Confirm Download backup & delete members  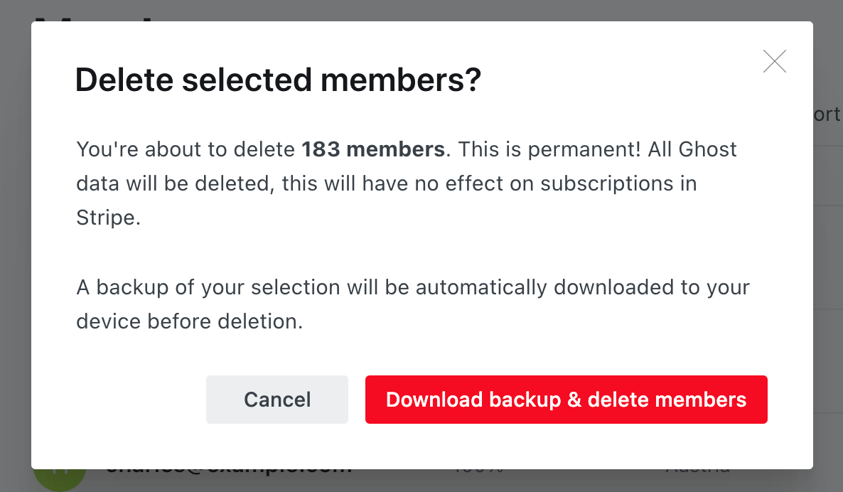point(566,400)
